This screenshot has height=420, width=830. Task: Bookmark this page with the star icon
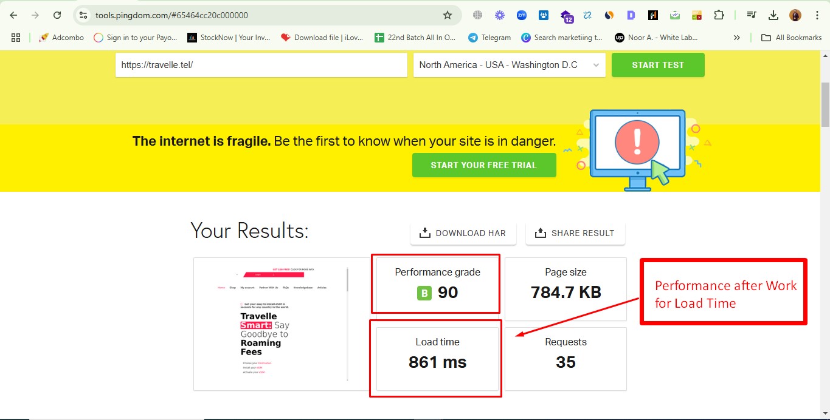point(448,15)
